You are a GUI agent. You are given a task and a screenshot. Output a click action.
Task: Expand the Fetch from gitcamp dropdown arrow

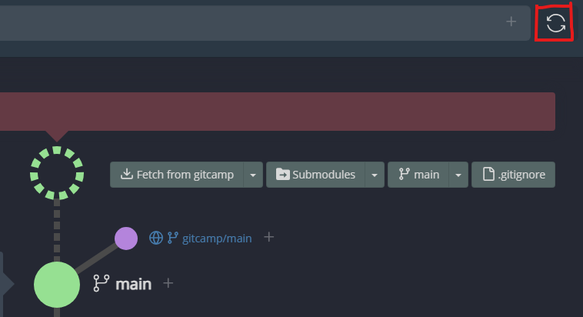253,175
